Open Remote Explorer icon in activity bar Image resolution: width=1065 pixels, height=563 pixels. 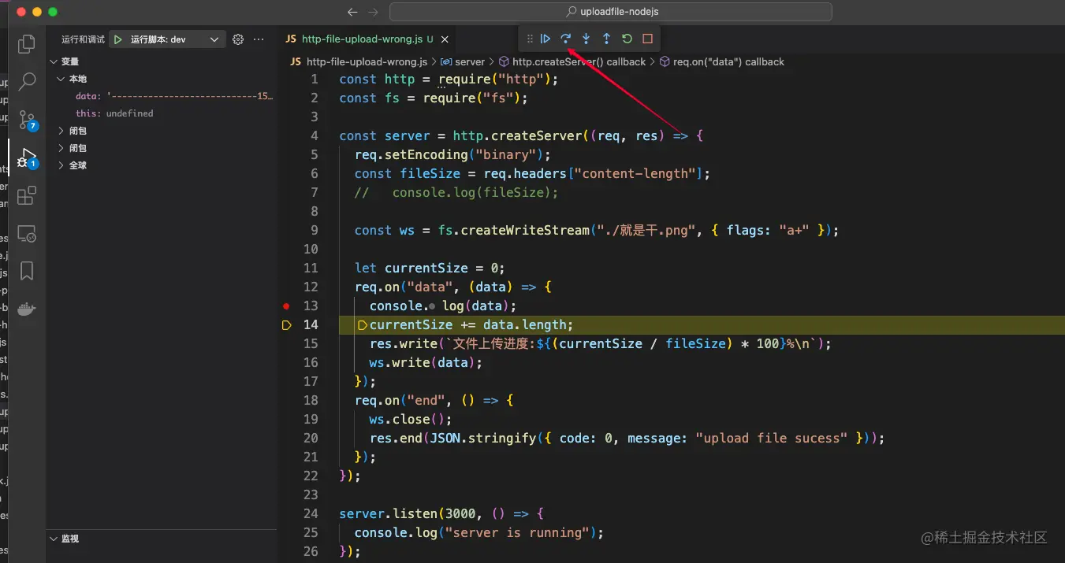pos(26,234)
